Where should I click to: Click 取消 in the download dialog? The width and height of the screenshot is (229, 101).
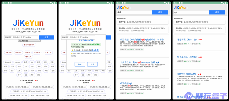[80, 64]
